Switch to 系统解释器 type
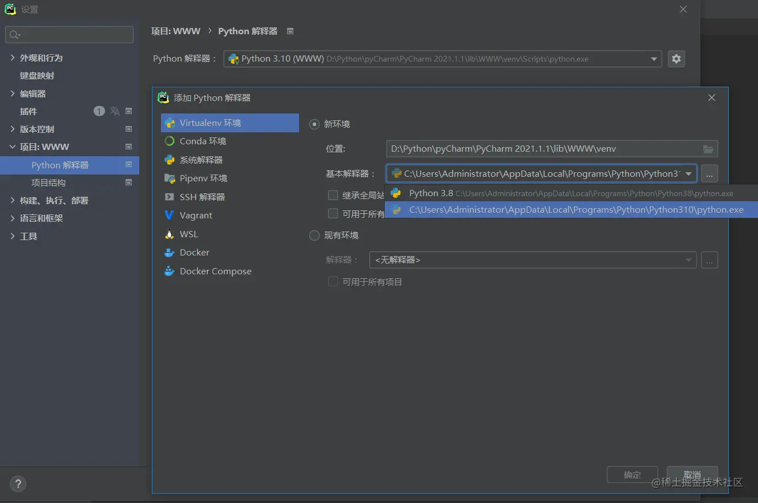The image size is (758, 503). [230, 160]
